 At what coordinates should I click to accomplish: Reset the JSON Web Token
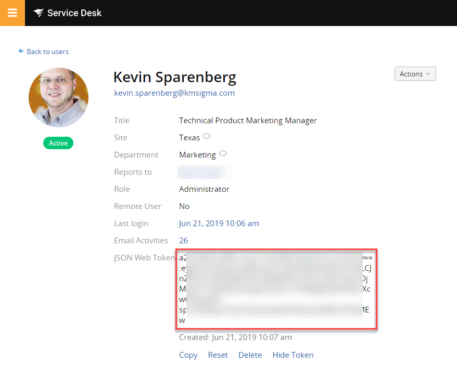coord(218,355)
